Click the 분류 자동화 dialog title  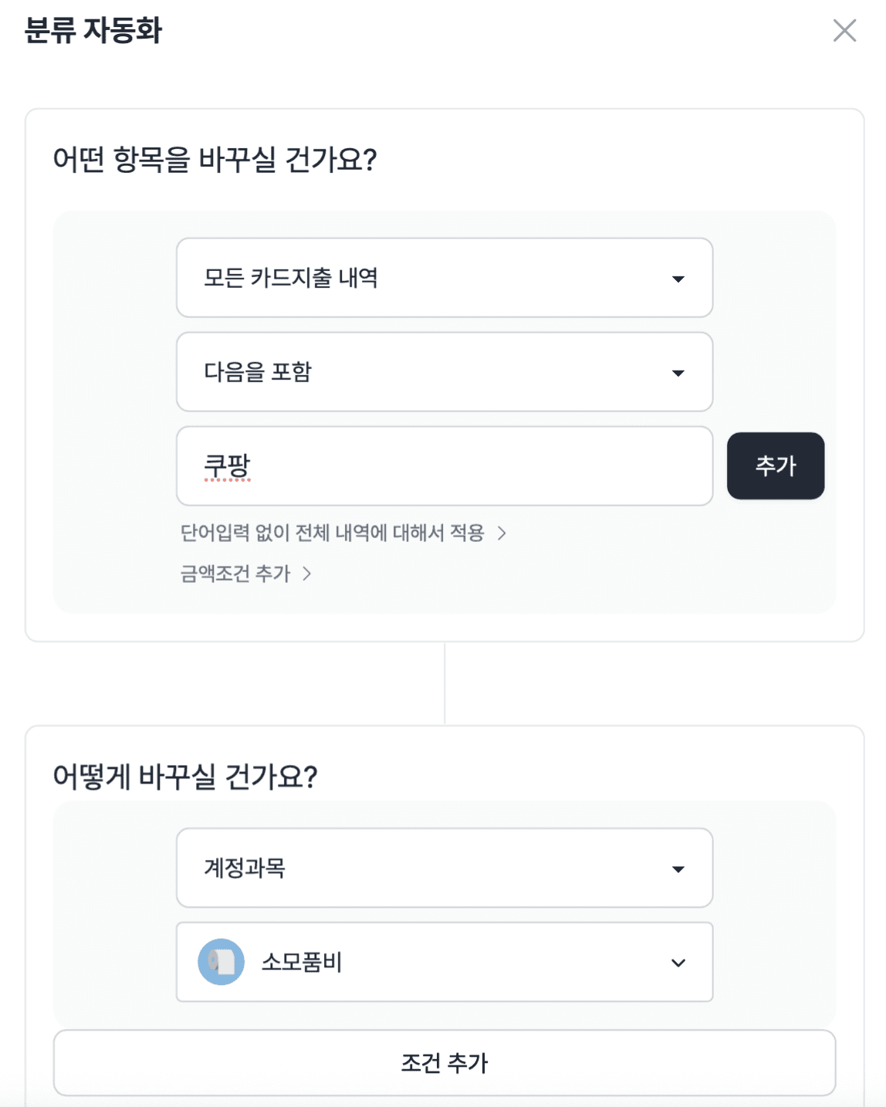pos(93,31)
